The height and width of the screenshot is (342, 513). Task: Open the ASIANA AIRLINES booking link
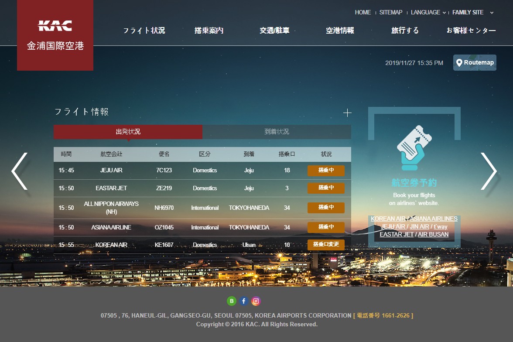434,219
